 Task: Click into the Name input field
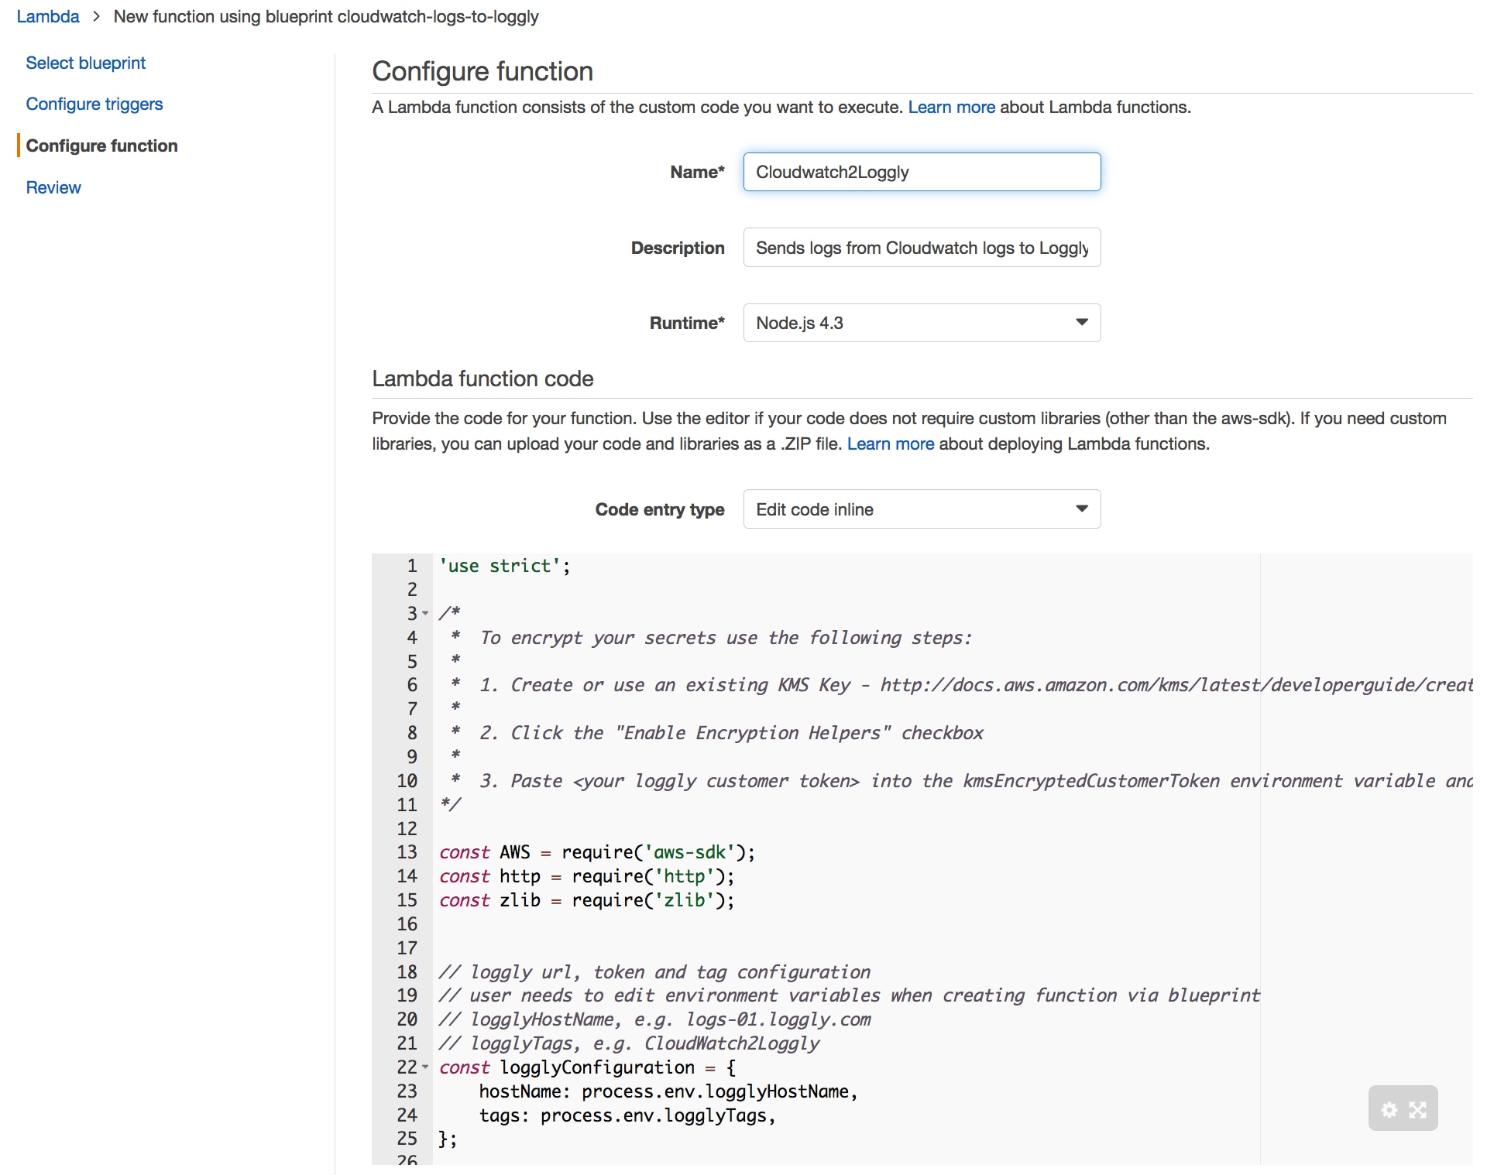click(x=922, y=172)
